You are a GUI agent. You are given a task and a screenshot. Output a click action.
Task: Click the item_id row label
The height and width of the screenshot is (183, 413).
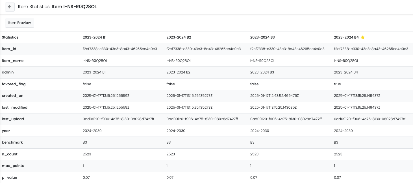(9, 49)
